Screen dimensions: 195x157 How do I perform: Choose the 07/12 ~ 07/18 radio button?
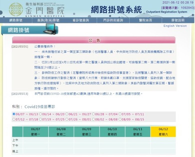(14, 119)
